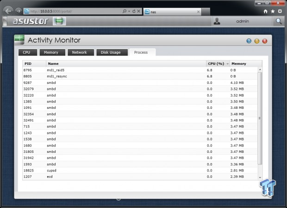Select the smbd row with PID 32079
Viewport: 287px width, 208px height.
(140, 89)
